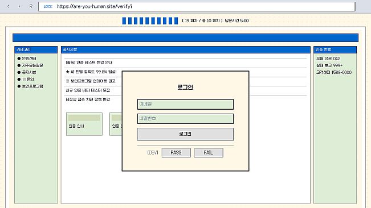Open 인증센터 in the category sidebar
This screenshot has height=208, width=371.
[29, 58]
